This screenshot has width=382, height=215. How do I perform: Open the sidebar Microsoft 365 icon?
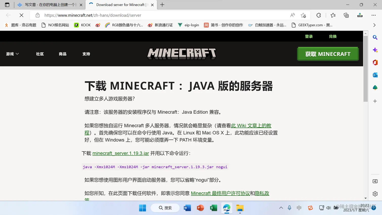point(375,62)
